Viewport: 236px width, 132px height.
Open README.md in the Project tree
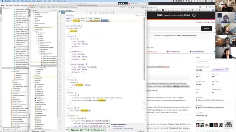pos(39,128)
